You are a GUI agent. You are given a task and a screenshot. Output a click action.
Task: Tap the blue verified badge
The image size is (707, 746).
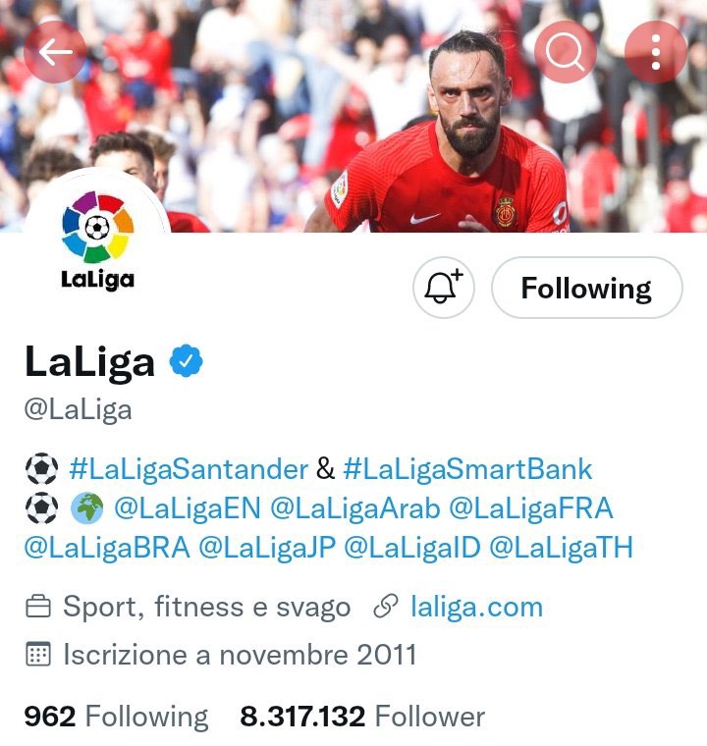[187, 361]
